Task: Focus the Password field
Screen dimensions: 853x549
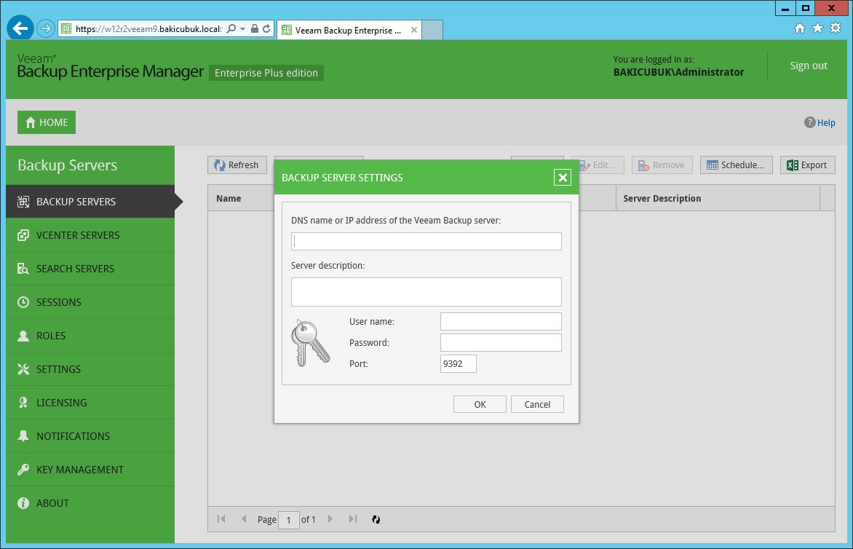Action: point(501,343)
